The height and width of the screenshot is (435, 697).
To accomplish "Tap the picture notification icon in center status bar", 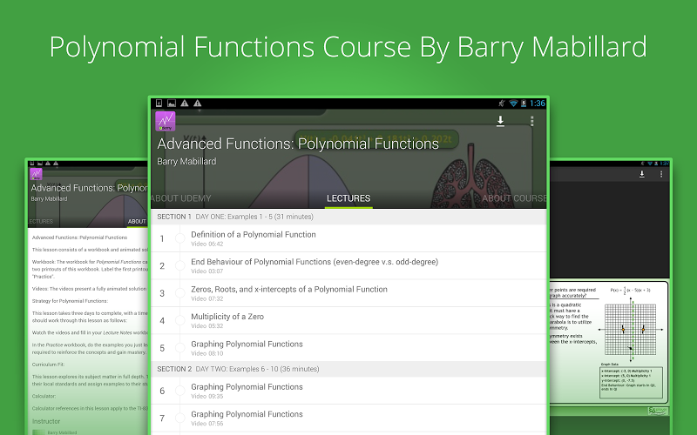I will [x=171, y=104].
